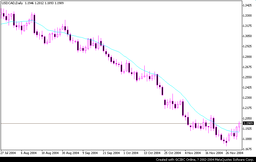256x162 pixels.
Task: Click the 1.2550 price axis label
Action: pyautogui.click(x=247, y=77)
